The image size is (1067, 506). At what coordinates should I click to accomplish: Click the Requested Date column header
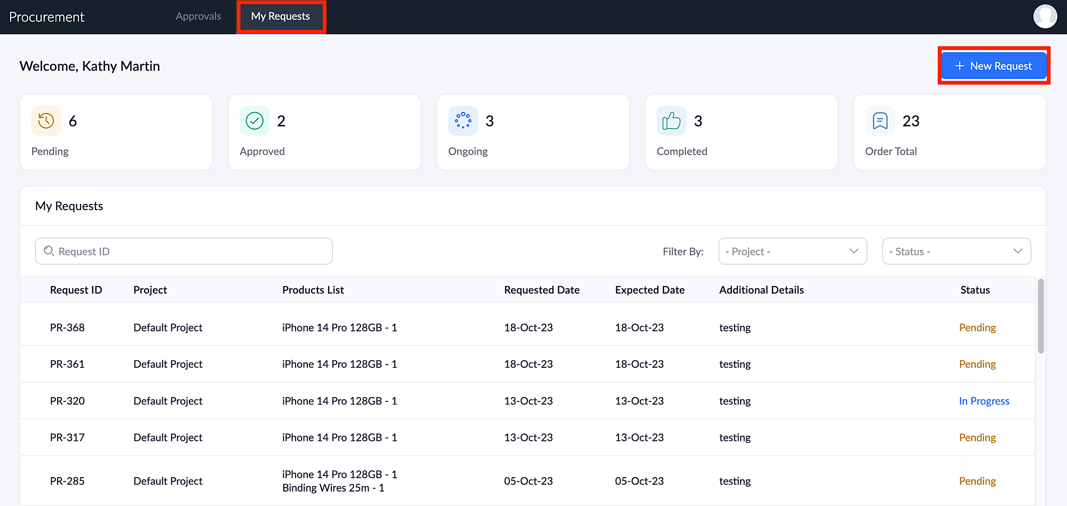[542, 290]
